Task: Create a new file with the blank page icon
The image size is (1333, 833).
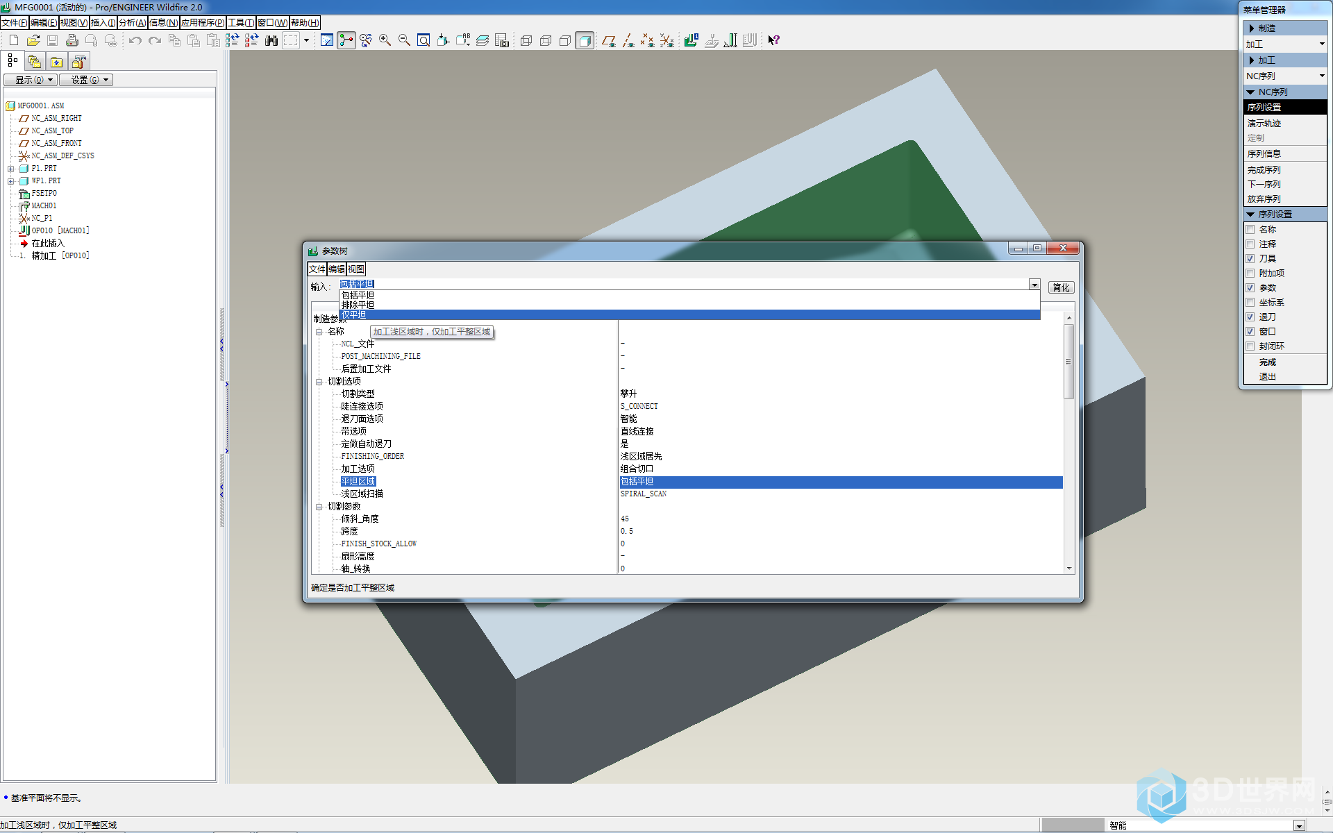Action: tap(14, 40)
